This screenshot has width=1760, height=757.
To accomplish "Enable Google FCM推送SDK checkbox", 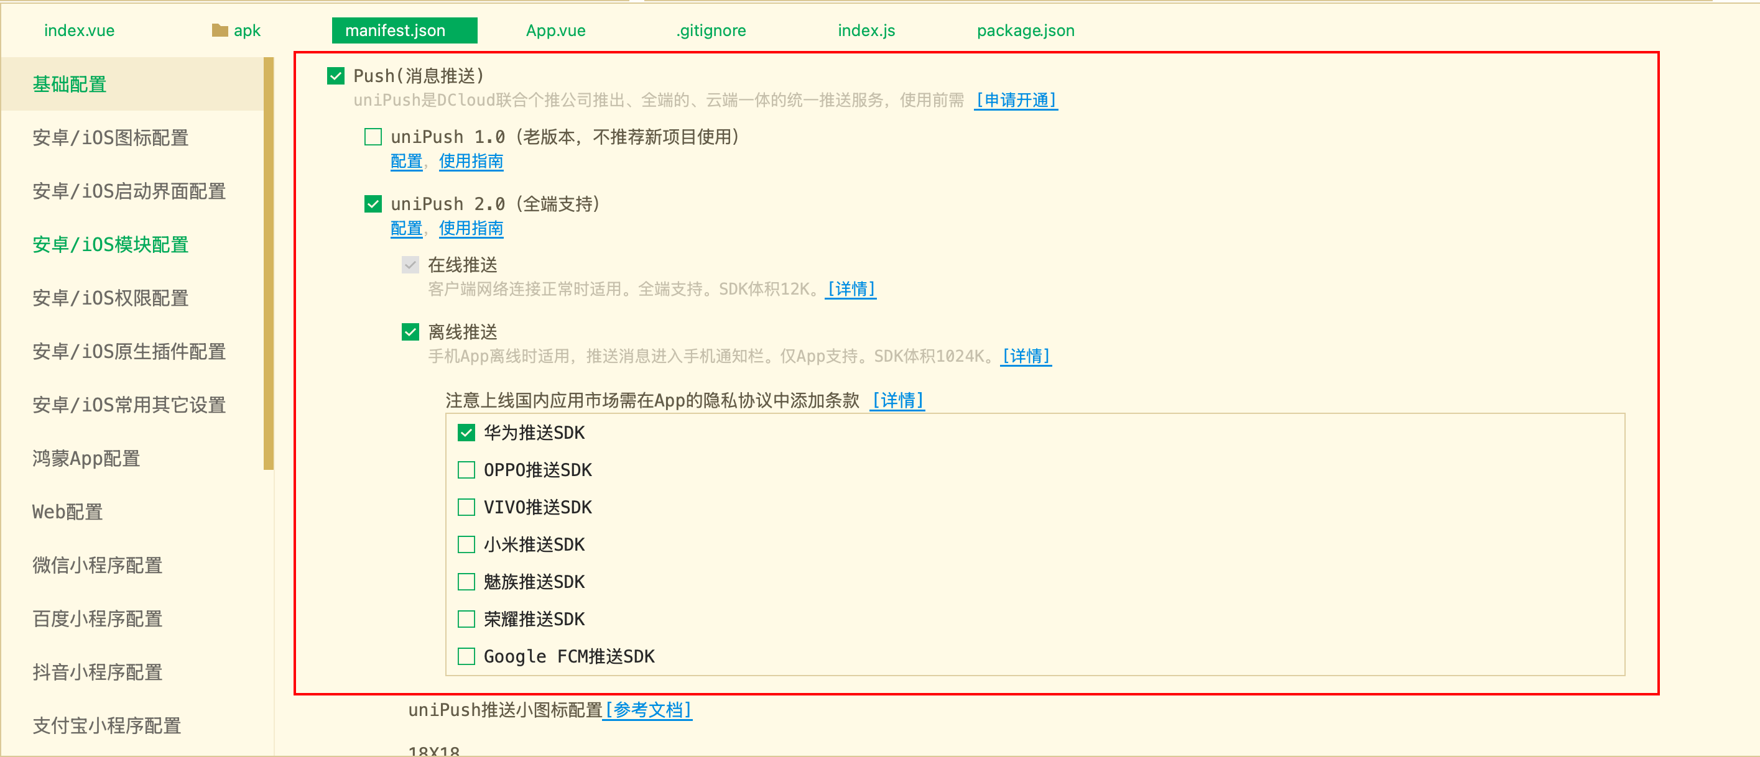I will click(466, 656).
